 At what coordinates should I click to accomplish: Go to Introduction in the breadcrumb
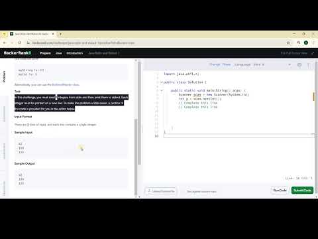pos(75,53)
